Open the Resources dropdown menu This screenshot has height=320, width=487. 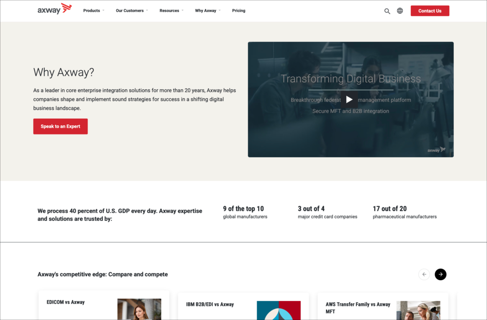tap(171, 10)
